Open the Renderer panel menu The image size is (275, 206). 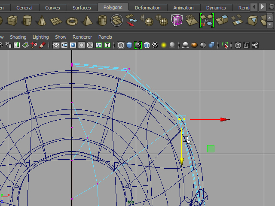point(82,37)
